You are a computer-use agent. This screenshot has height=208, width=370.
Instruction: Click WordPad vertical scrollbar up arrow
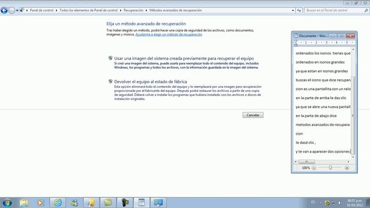point(353,49)
